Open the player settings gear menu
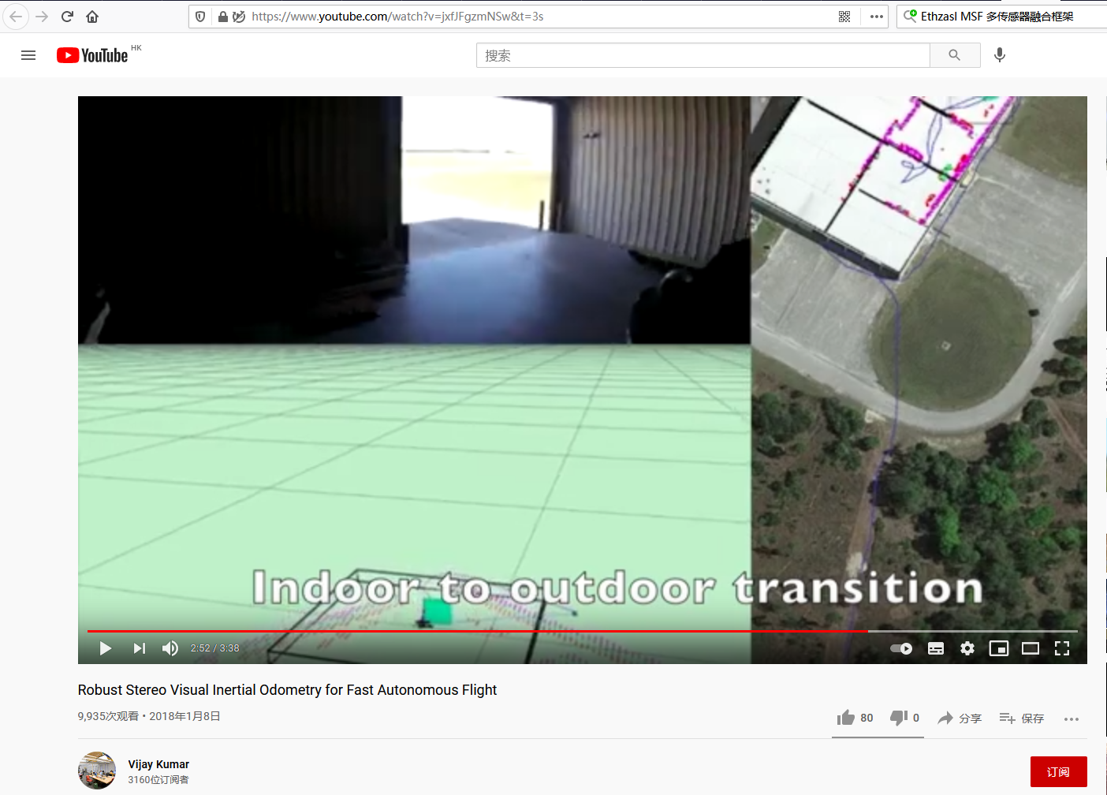 (x=967, y=648)
